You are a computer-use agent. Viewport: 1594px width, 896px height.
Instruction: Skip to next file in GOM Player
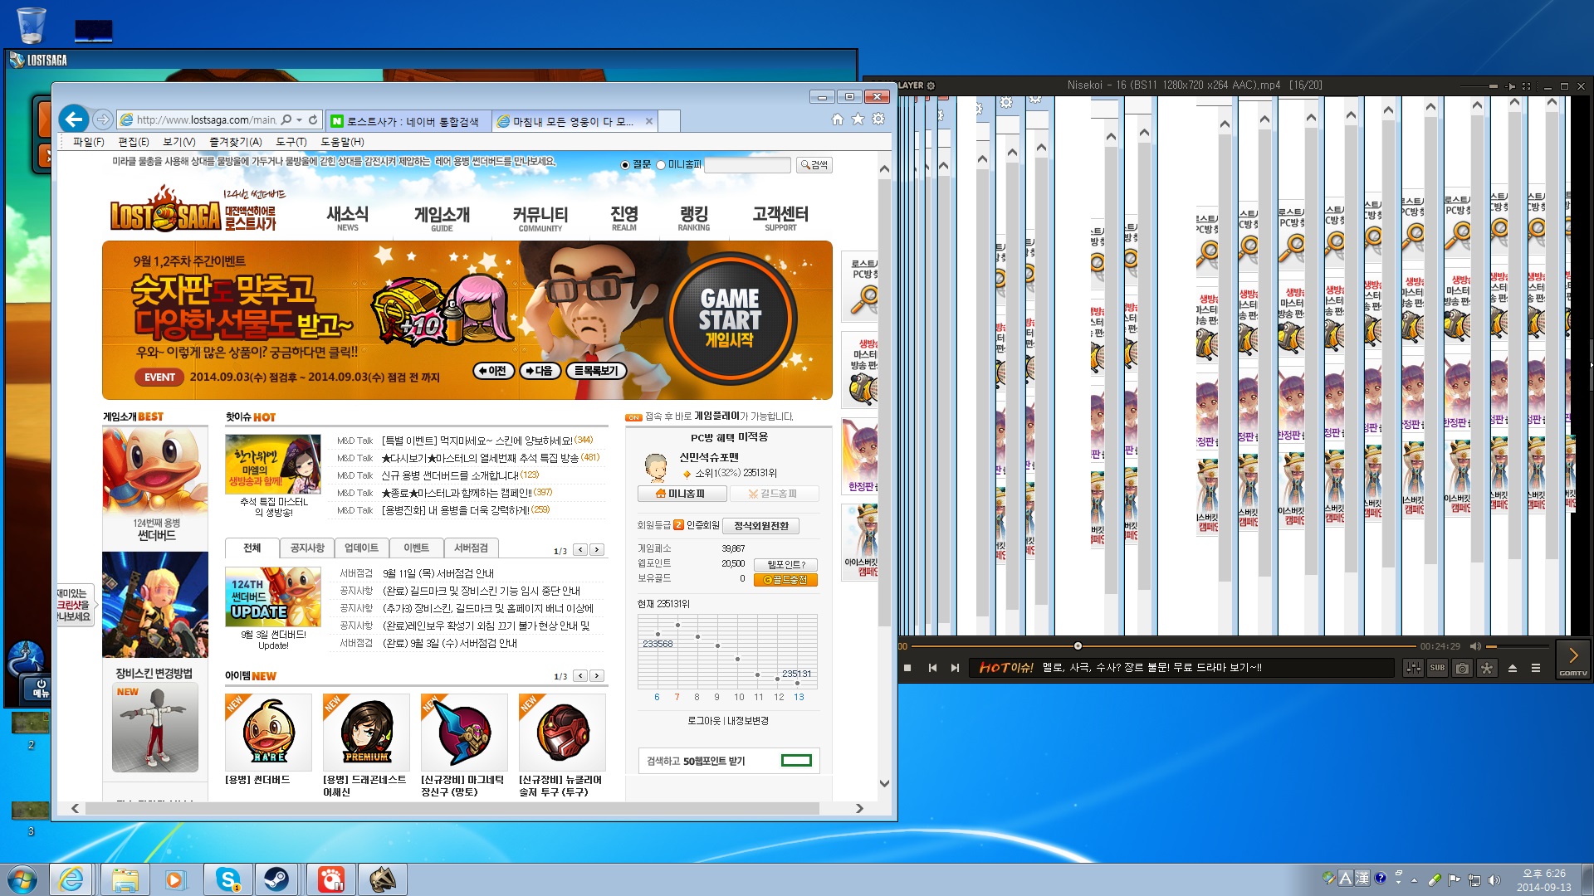coord(955,668)
